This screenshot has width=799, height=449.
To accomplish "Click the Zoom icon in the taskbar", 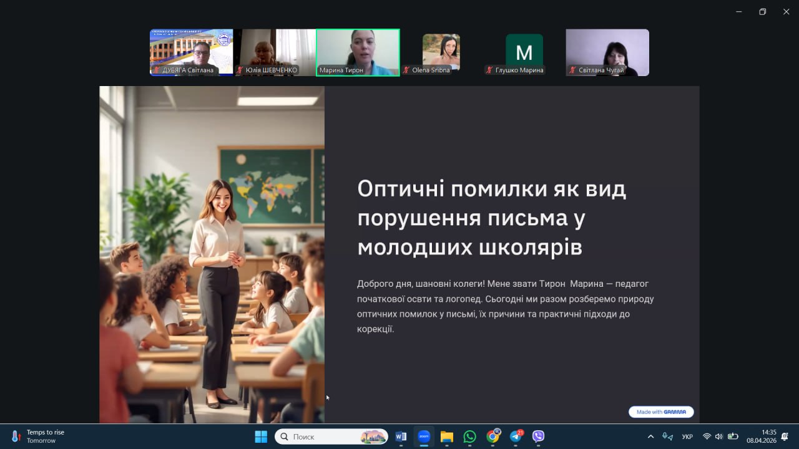I will tap(424, 437).
